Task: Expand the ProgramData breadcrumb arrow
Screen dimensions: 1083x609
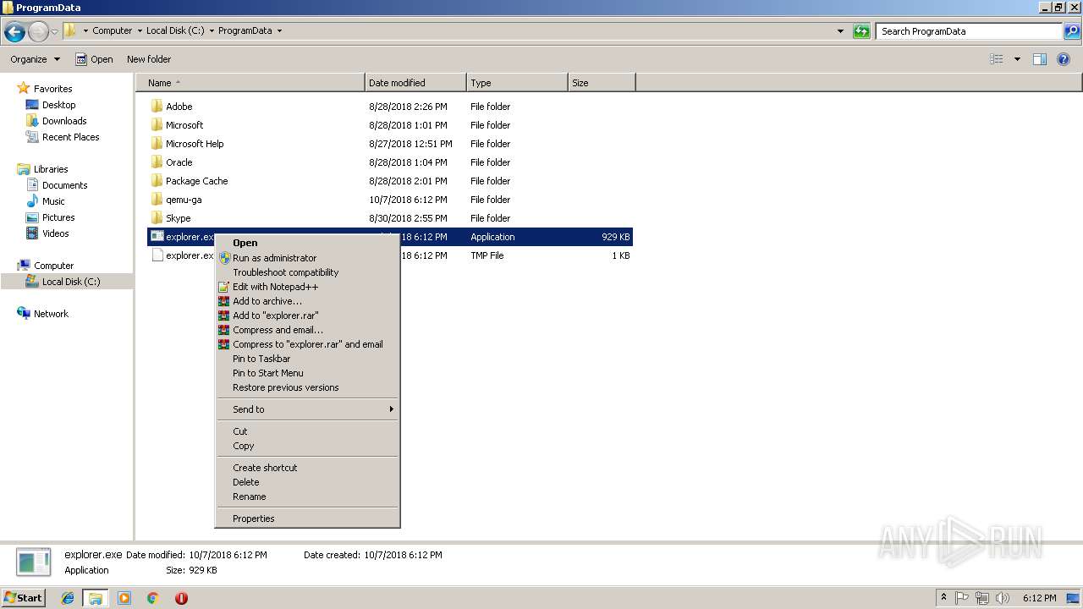Action: tap(279, 31)
